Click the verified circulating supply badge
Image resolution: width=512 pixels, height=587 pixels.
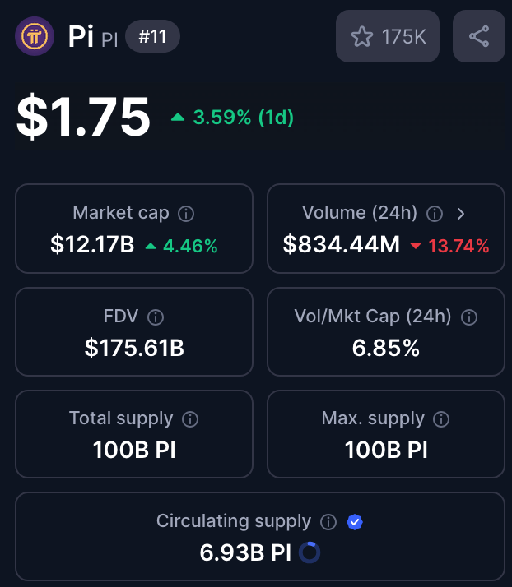(x=355, y=522)
